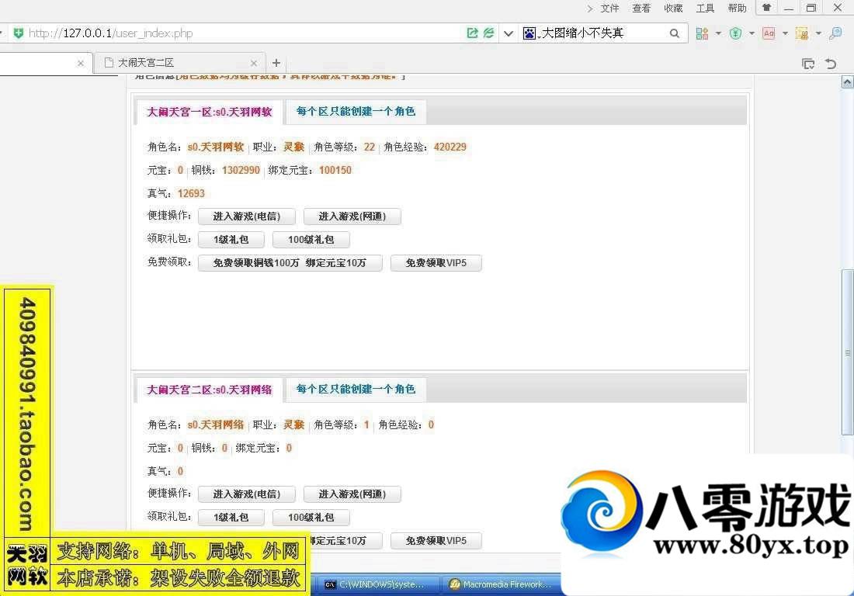Open the 帮助 menu
This screenshot has height=596, width=854.
pos(737,9)
